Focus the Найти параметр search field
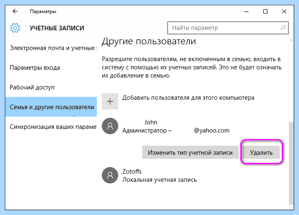The image size is (299, 215). pyautogui.click(x=228, y=28)
